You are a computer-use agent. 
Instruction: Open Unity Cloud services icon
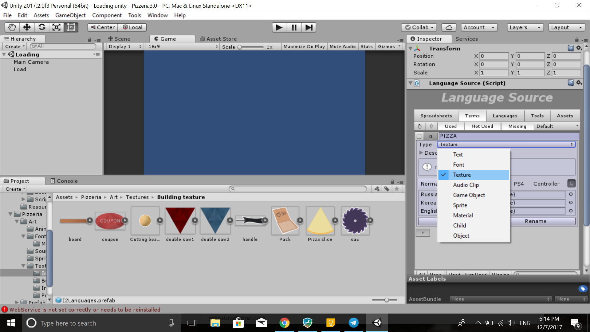[449, 27]
